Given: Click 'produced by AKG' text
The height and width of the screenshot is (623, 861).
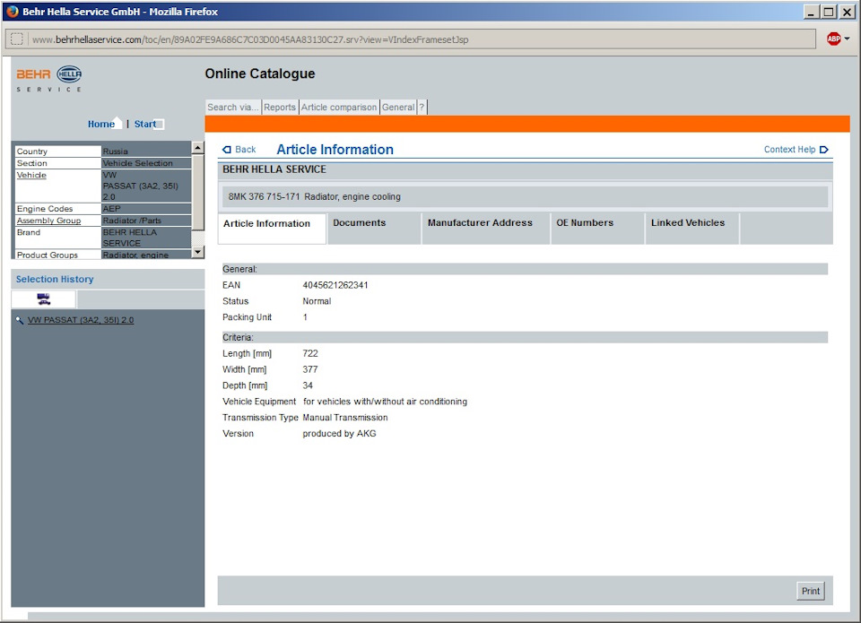Looking at the screenshot, I should pos(339,433).
